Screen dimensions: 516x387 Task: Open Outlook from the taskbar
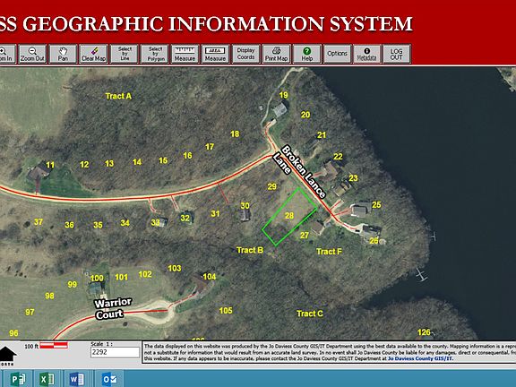(x=109, y=380)
